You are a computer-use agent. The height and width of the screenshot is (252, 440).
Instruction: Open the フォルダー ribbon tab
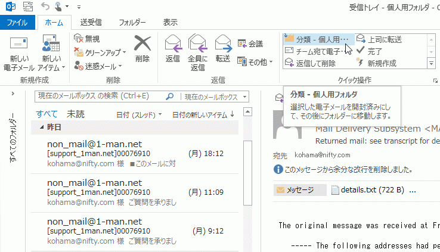132,22
